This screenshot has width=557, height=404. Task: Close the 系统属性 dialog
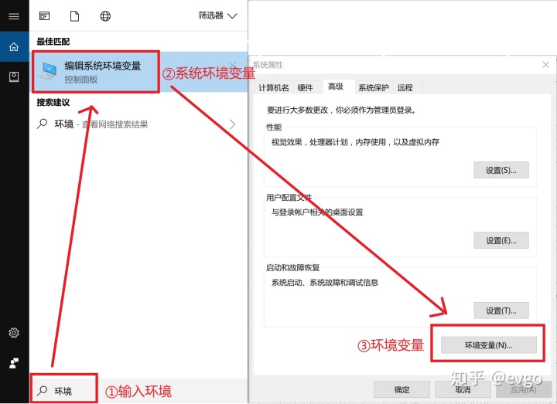coord(546,65)
